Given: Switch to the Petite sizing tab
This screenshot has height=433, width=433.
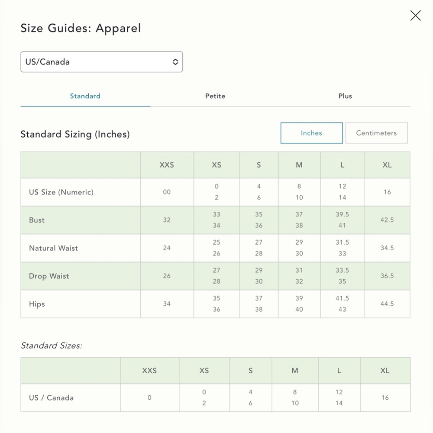Looking at the screenshot, I should tap(215, 96).
